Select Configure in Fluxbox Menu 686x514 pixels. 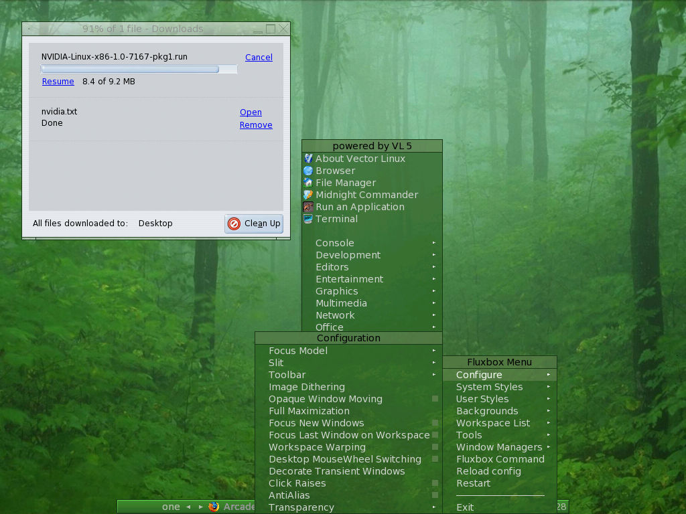500,375
